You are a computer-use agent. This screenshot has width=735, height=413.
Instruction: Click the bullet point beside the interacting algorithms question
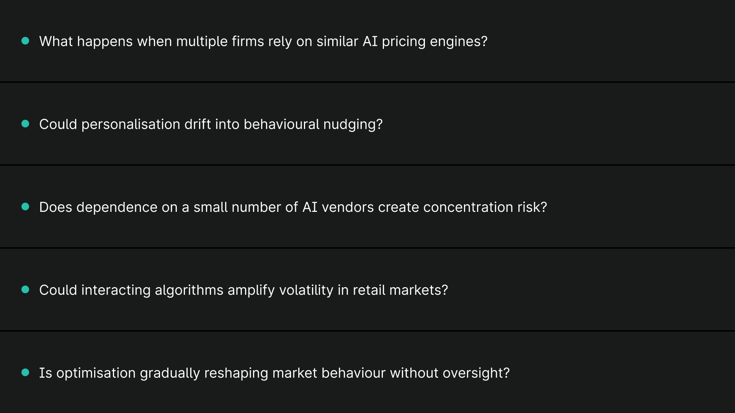25,290
